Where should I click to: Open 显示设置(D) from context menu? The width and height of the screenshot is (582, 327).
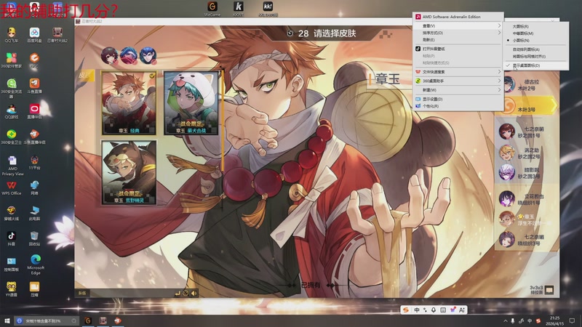point(458,99)
